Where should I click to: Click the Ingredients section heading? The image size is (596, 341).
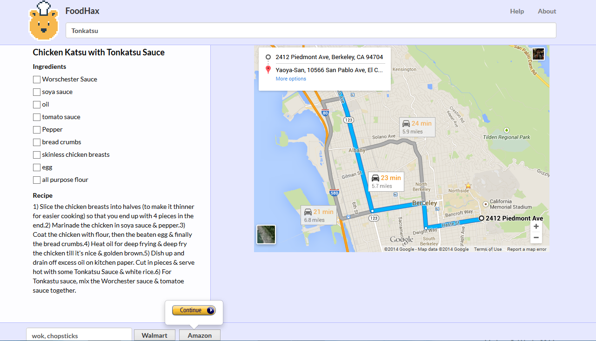49,67
